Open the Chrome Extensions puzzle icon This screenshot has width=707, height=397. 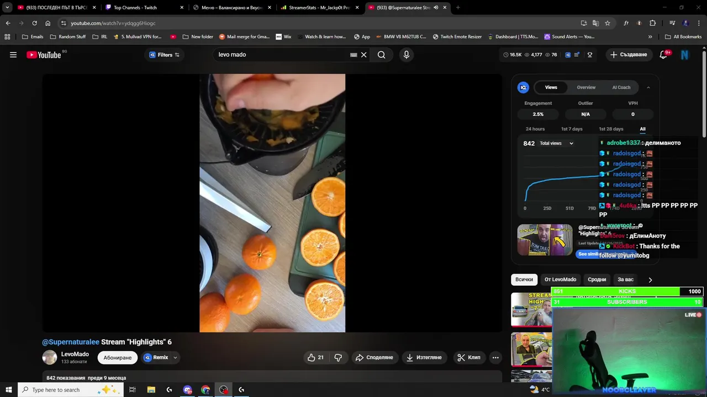[x=652, y=23]
